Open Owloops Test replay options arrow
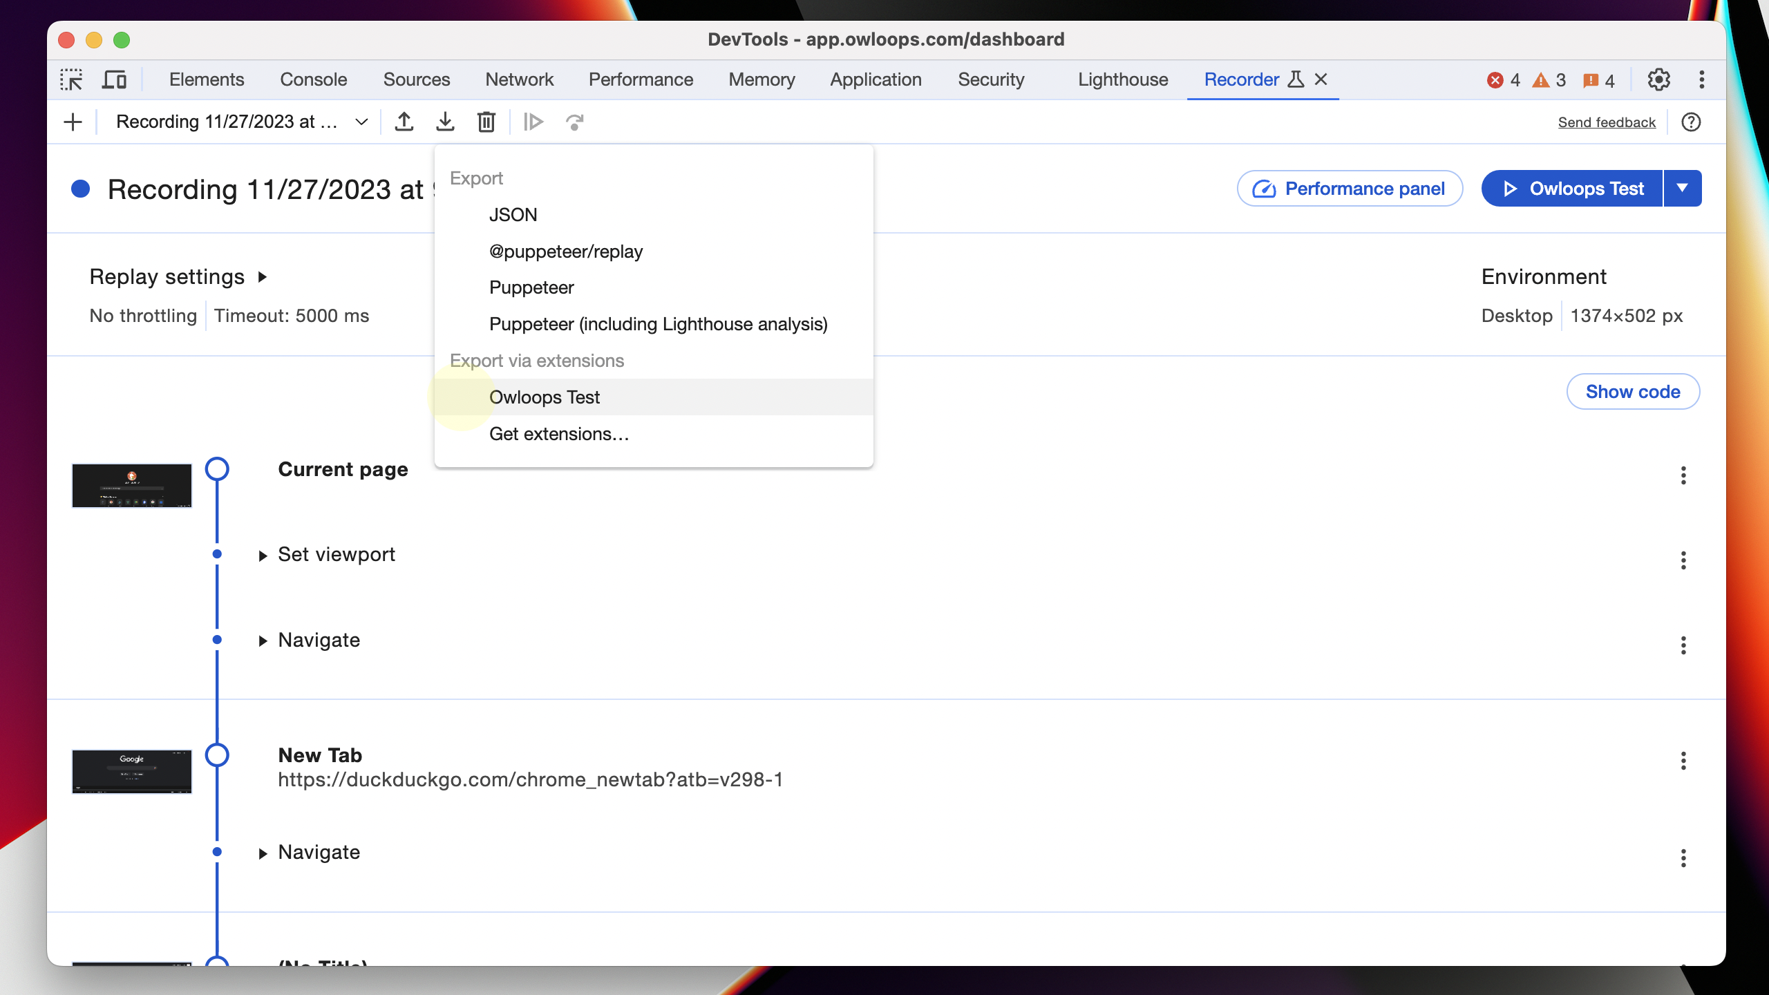1769x995 pixels. coord(1683,188)
